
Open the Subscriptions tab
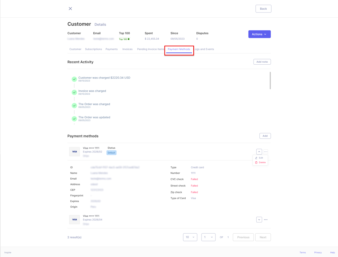[93, 49]
